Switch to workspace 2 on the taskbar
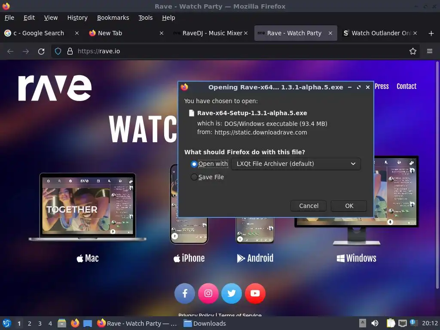The image size is (440, 330). click(x=30, y=324)
